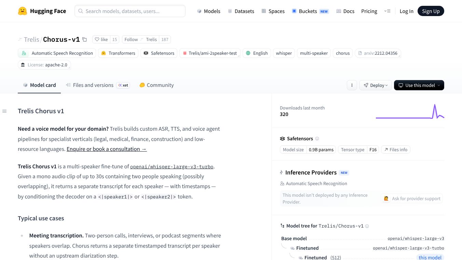Click the Chorus-v1 model title

pyautogui.click(x=62, y=39)
